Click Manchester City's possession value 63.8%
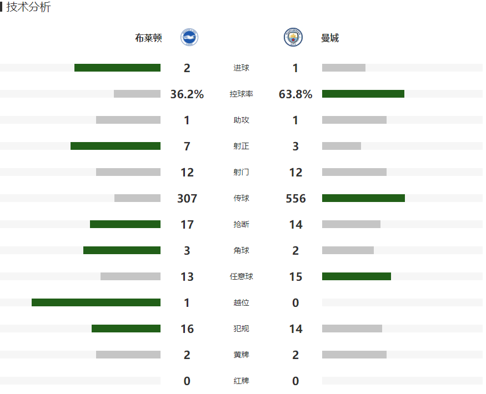The height and width of the screenshot is (394, 486). pos(295,94)
